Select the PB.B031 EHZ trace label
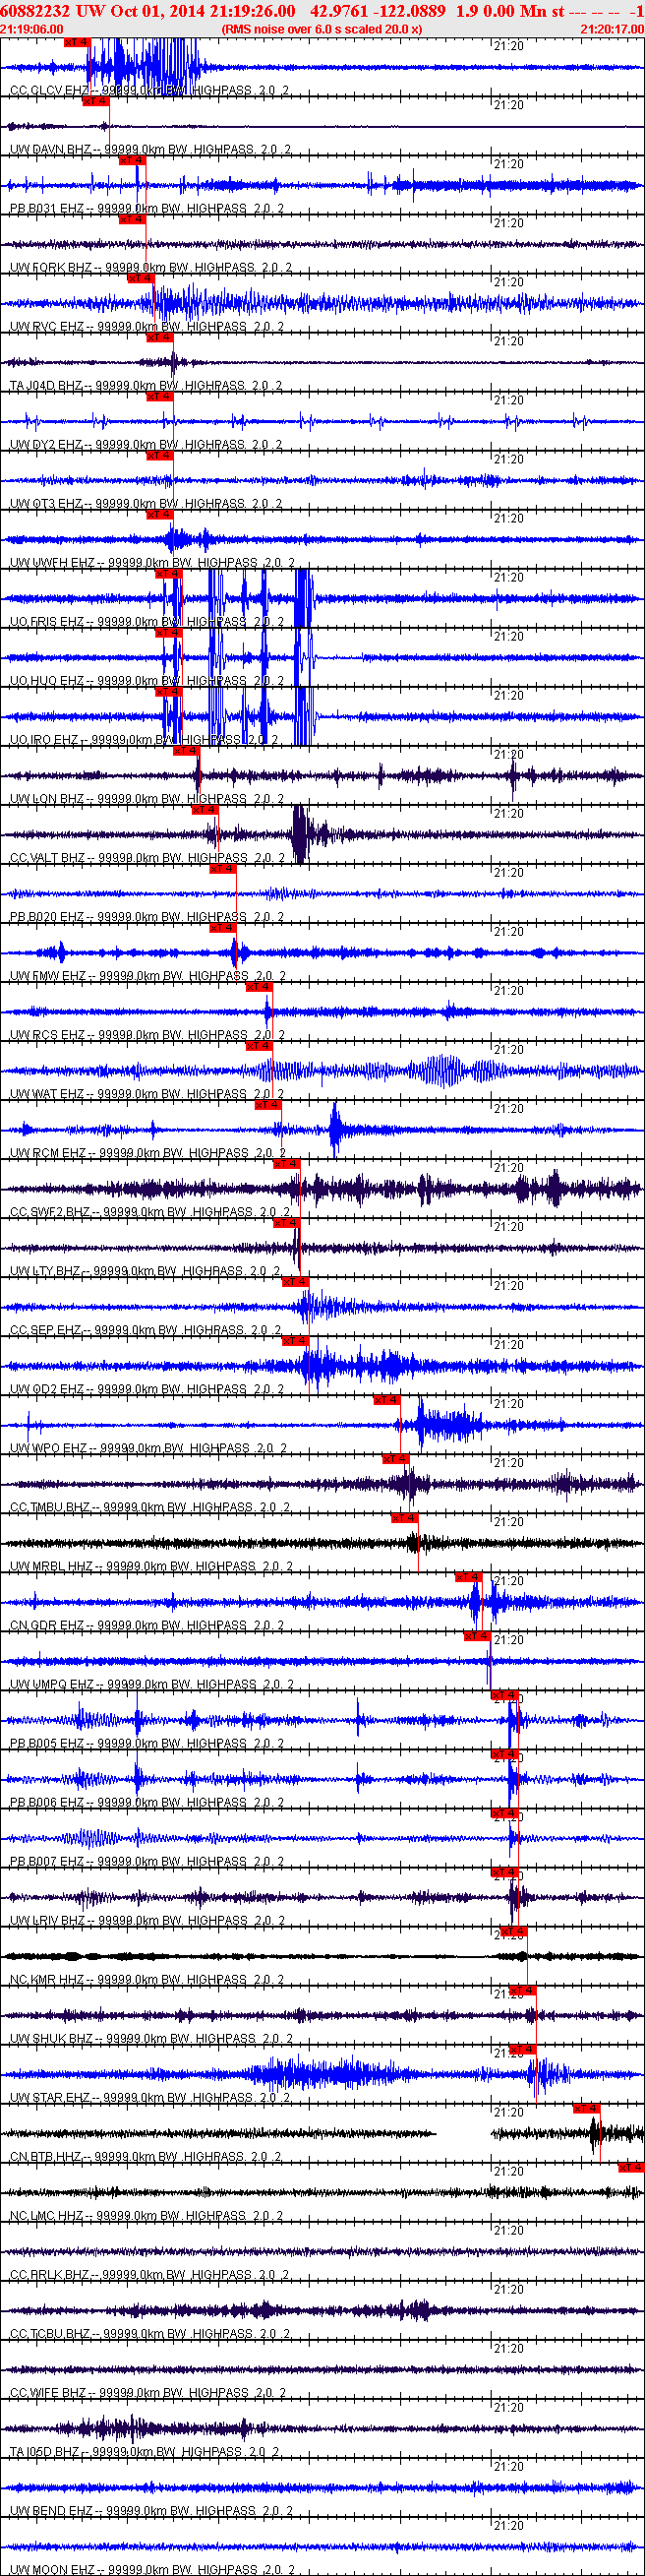Screen dimensions: 645x2576 pyautogui.click(x=47, y=208)
